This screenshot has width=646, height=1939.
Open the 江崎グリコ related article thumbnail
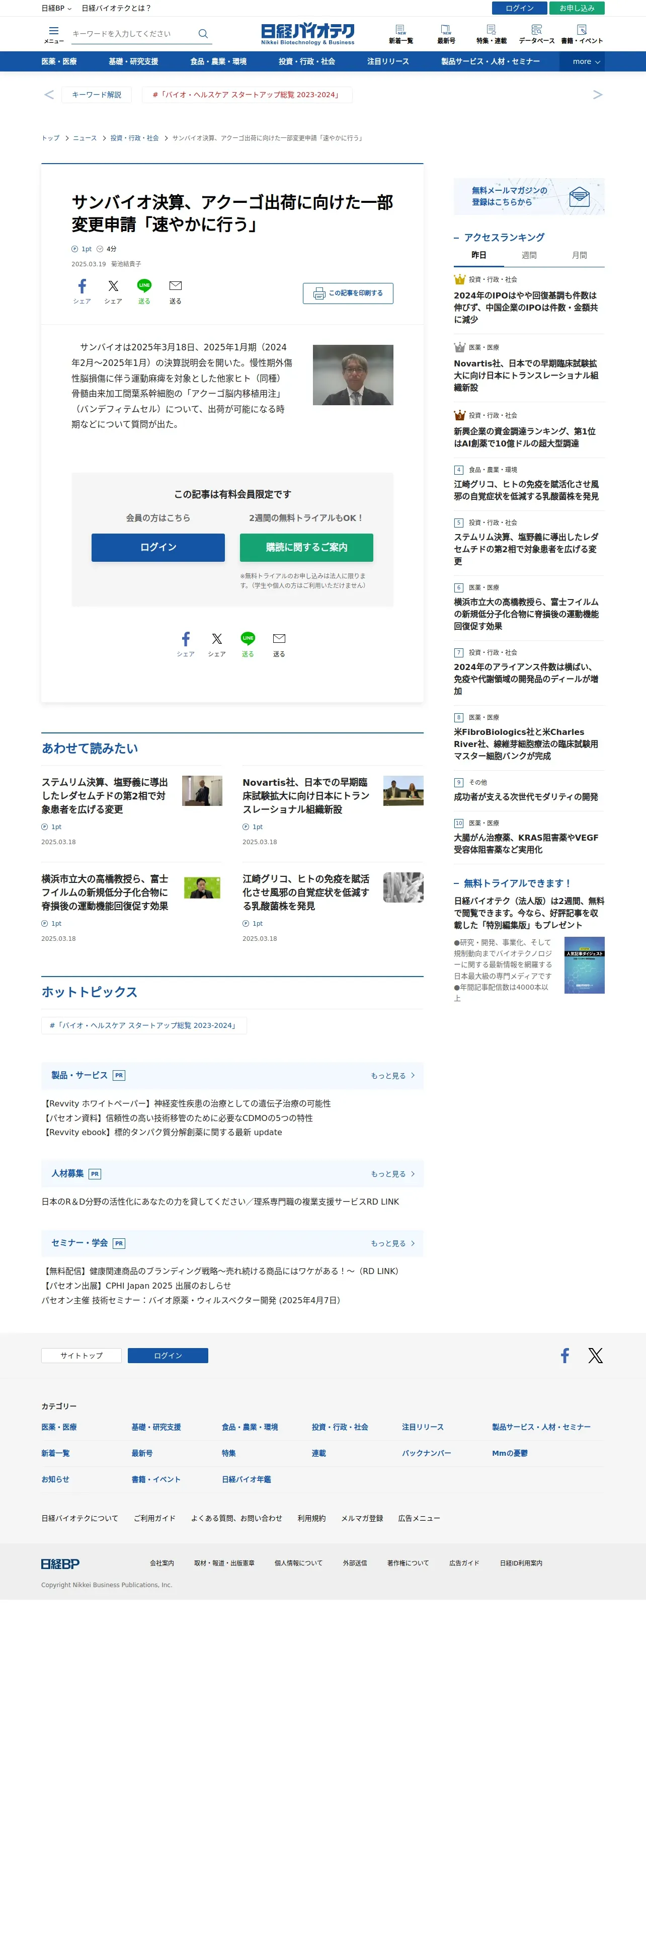tap(403, 887)
